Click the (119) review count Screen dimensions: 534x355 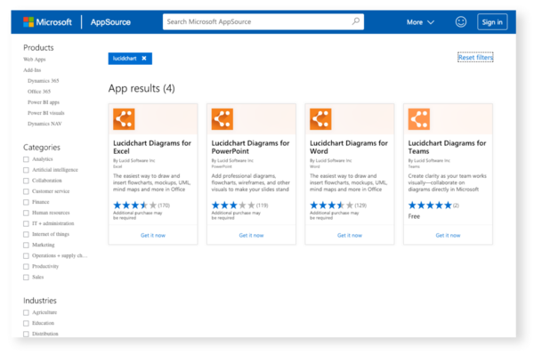pos(263,206)
